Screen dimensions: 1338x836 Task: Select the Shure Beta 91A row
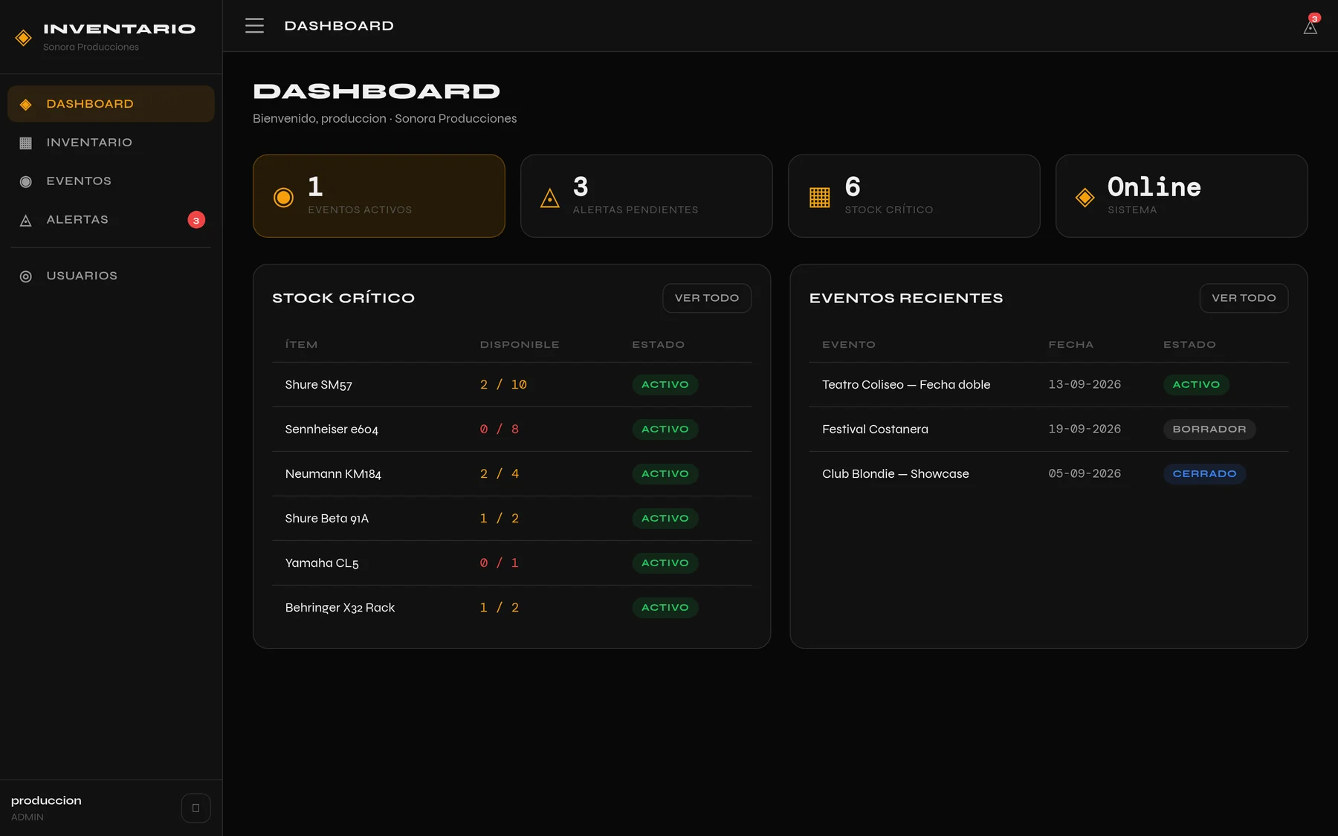coord(511,519)
